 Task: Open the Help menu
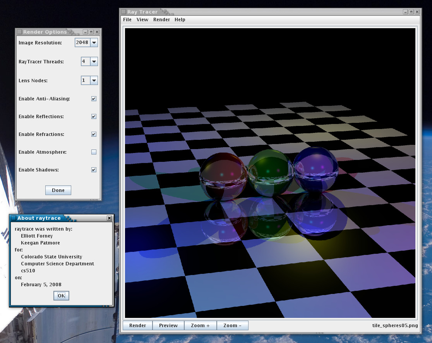(180, 20)
